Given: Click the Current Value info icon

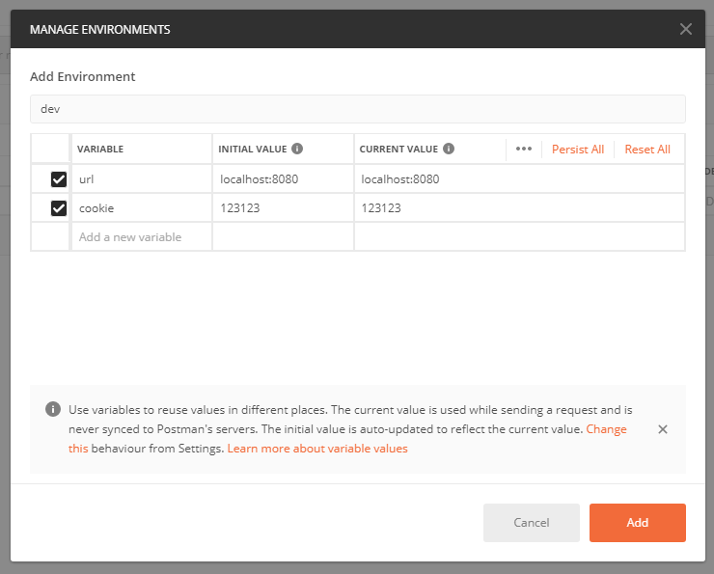Looking at the screenshot, I should point(449,150).
